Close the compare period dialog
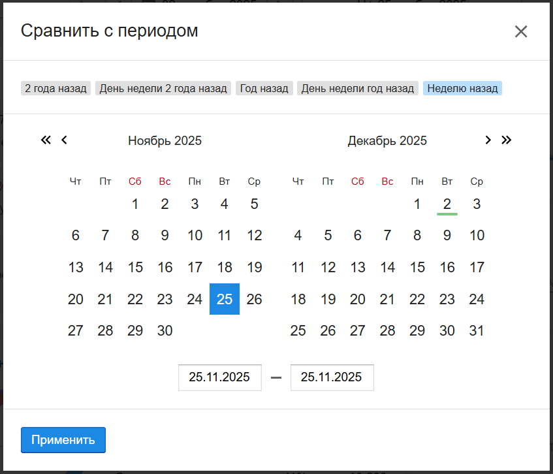This screenshot has width=553, height=474. point(520,31)
